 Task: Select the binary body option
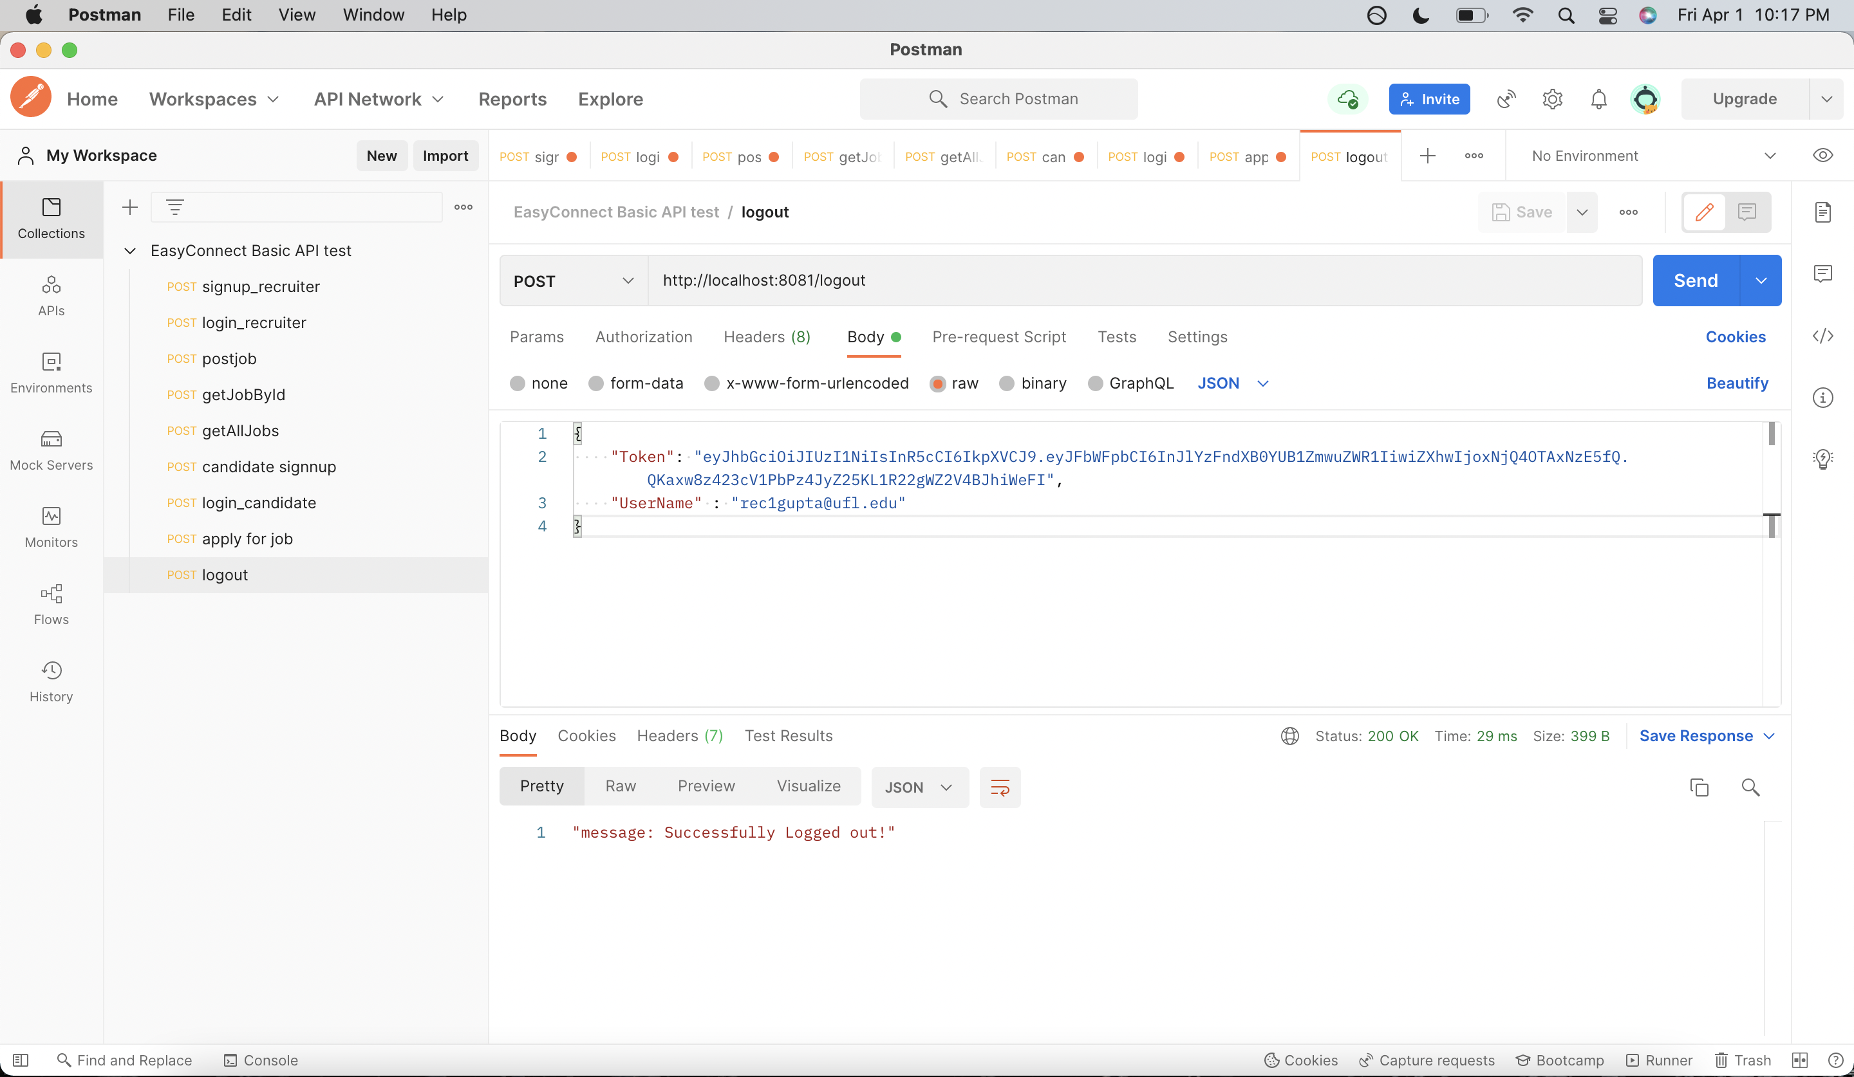[1006, 383]
